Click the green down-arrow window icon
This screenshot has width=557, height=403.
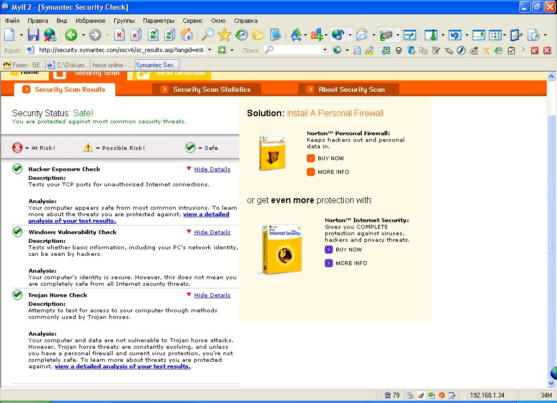coord(431,35)
